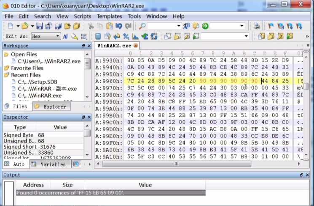This screenshot has height=206, width=314.
Task: Show more toolbar buttons chevron
Action: pyautogui.click(x=307, y=36)
